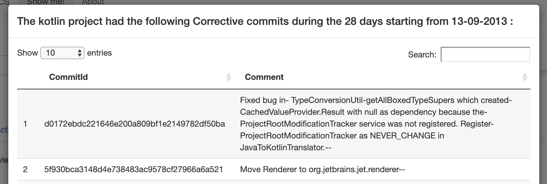Select commit ID starting with d0172ebdc

135,124
